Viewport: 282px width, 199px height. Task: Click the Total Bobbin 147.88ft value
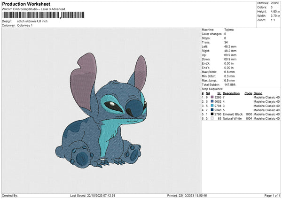231,84
